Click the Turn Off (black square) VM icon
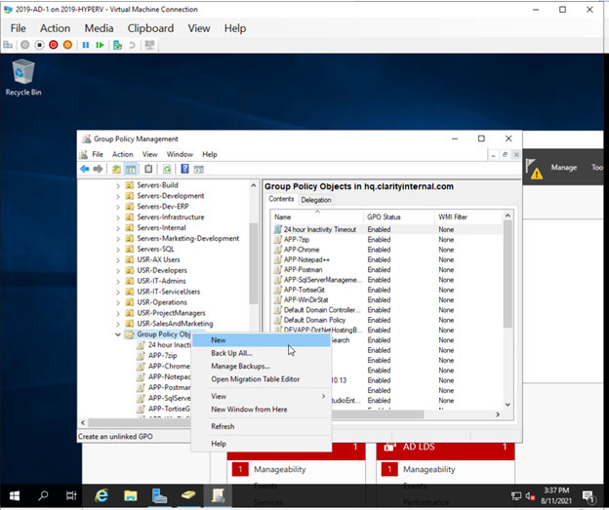Screen dimensions: 609x510 pyautogui.click(x=39, y=45)
